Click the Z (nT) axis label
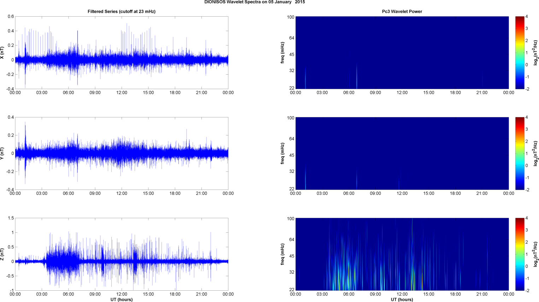539x302 pixels. pos(2,254)
